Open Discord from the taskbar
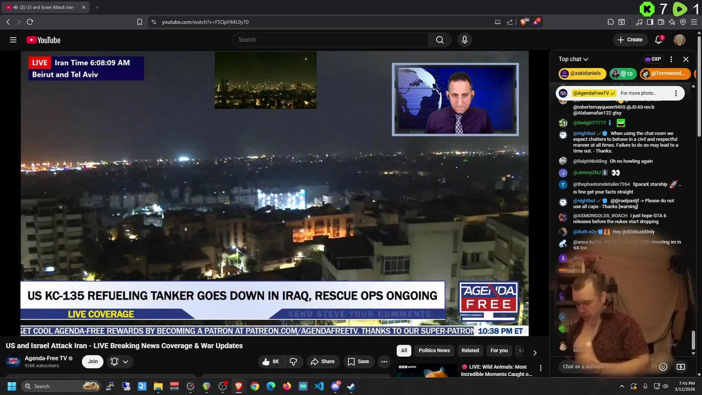 pos(335,386)
